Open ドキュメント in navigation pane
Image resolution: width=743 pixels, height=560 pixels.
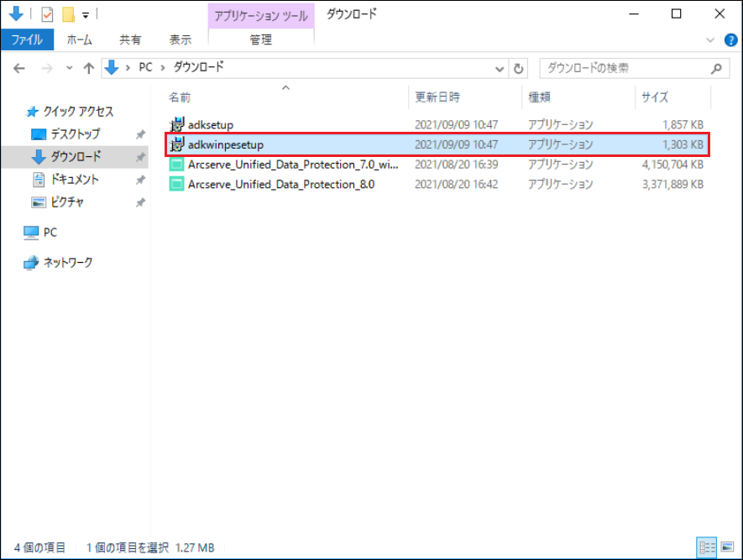coord(75,180)
